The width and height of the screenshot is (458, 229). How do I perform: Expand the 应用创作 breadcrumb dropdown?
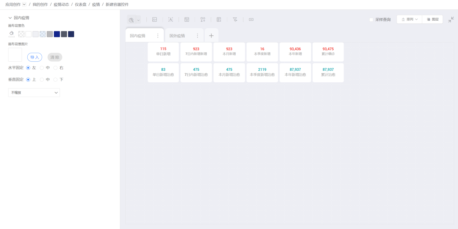point(24,4)
